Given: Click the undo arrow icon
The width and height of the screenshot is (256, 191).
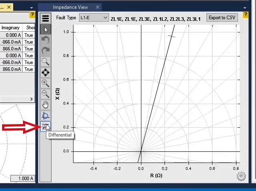Looking at the screenshot, I should pos(46,40).
